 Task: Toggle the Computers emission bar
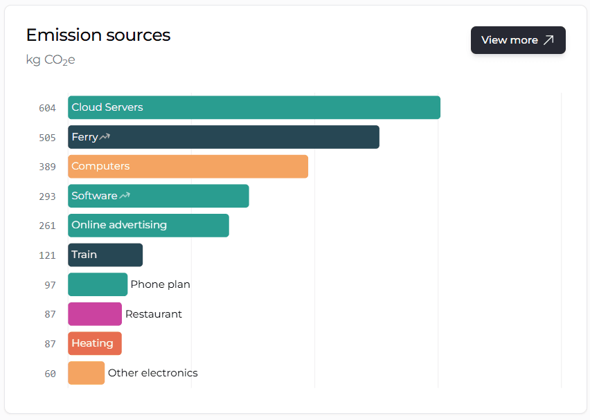coord(187,166)
